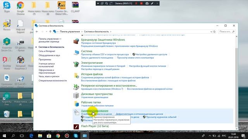Open recent locations dropdown near navigation arrows
The height and width of the screenshot is (139, 248).
click(46, 32)
